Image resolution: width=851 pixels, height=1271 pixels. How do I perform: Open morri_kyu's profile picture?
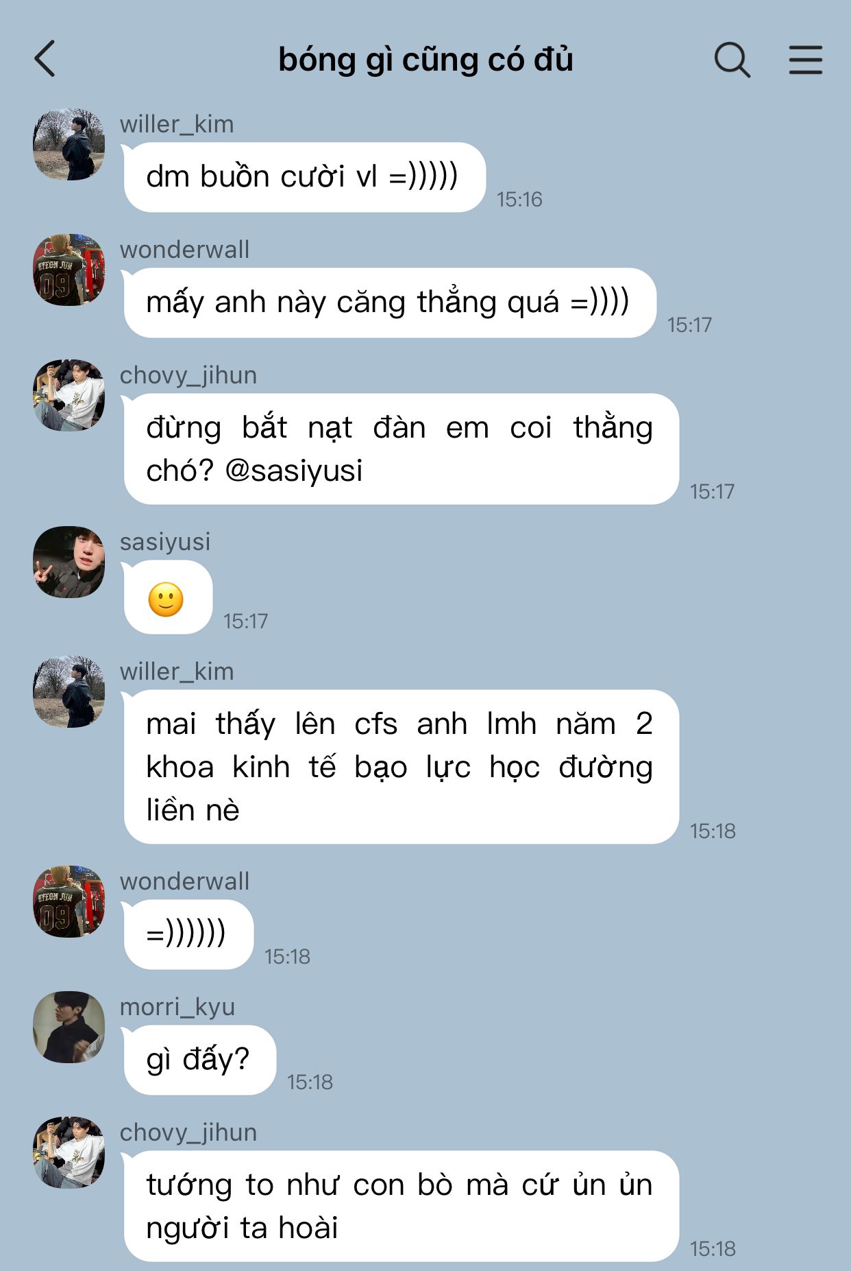click(x=69, y=1027)
